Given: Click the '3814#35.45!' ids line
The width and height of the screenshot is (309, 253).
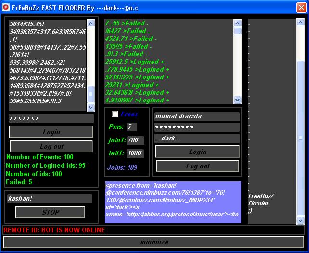Looking at the screenshot, I should pos(27,24).
